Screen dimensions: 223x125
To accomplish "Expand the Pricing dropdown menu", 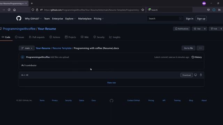I will [99, 18].
